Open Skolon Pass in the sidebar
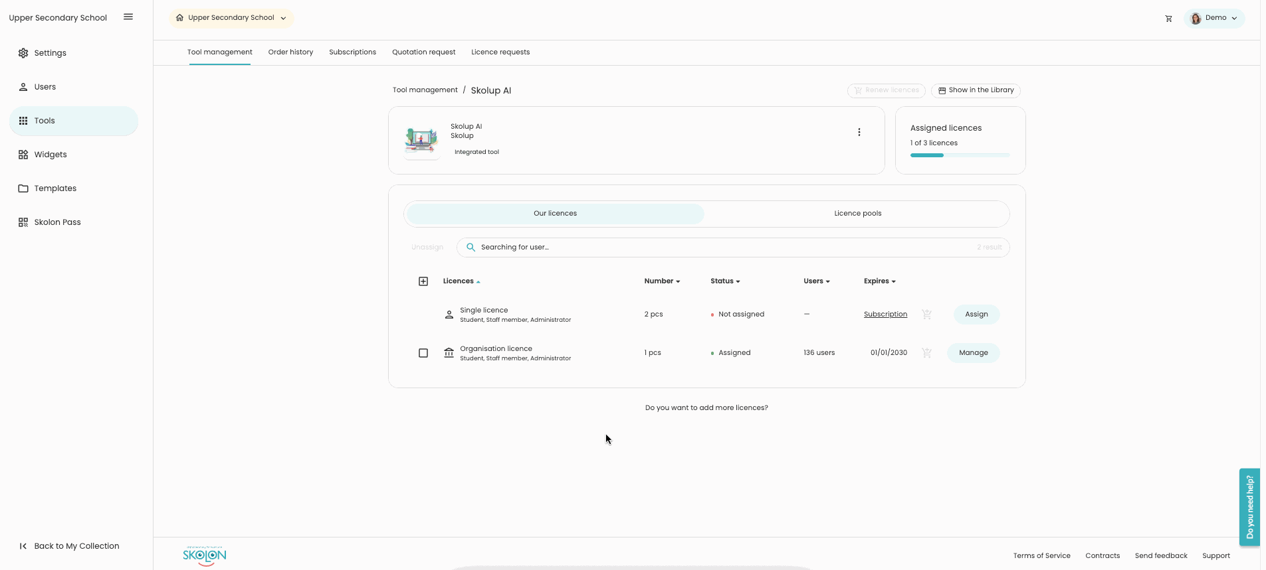The image size is (1266, 570). [57, 222]
